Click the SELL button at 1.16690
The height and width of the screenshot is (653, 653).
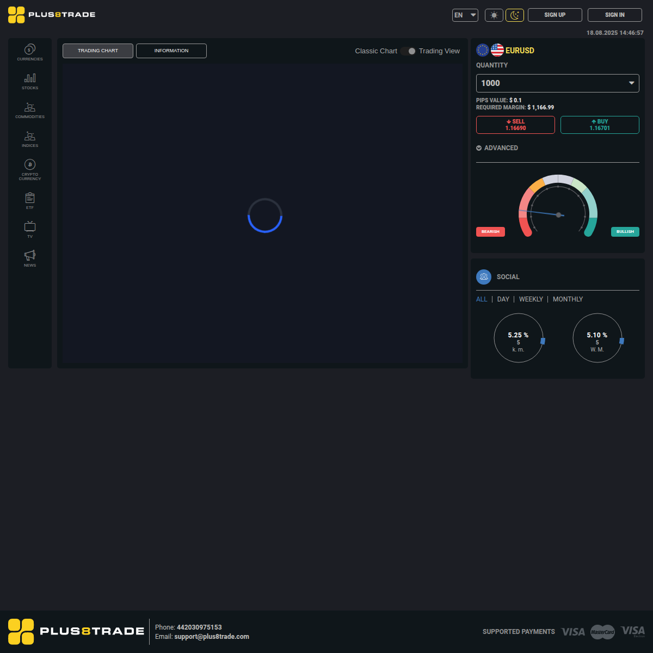click(515, 125)
